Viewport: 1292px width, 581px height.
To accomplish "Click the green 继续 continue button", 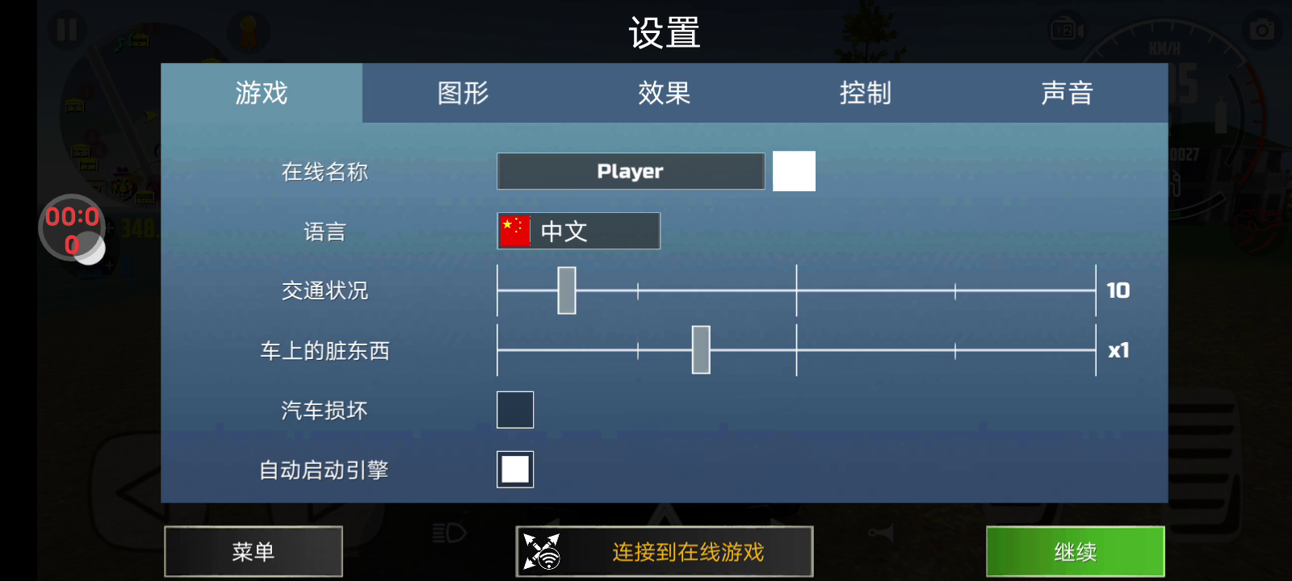I will (x=1076, y=552).
